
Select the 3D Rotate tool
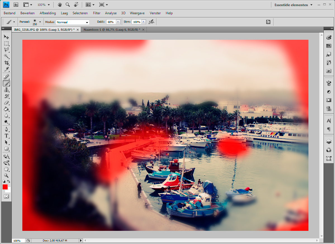coord(6,156)
